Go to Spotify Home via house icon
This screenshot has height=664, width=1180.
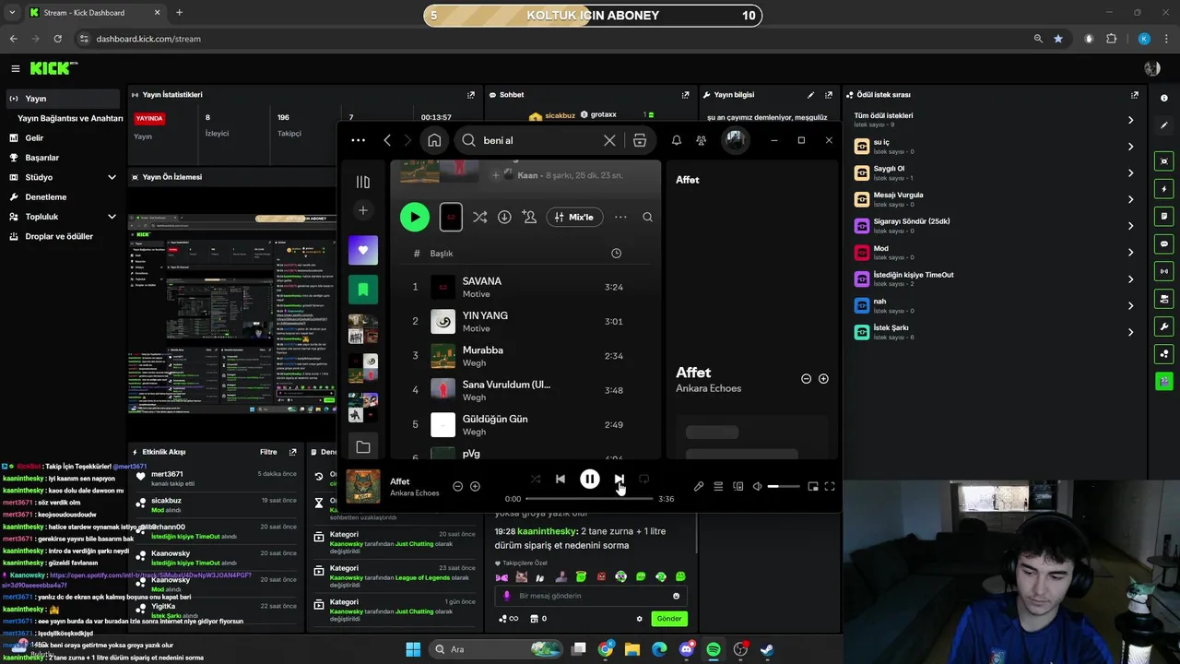pos(434,140)
